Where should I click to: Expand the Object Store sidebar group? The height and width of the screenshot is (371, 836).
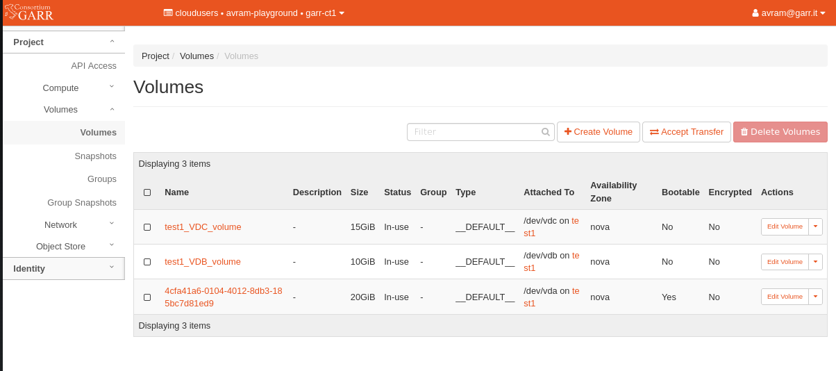click(64, 246)
